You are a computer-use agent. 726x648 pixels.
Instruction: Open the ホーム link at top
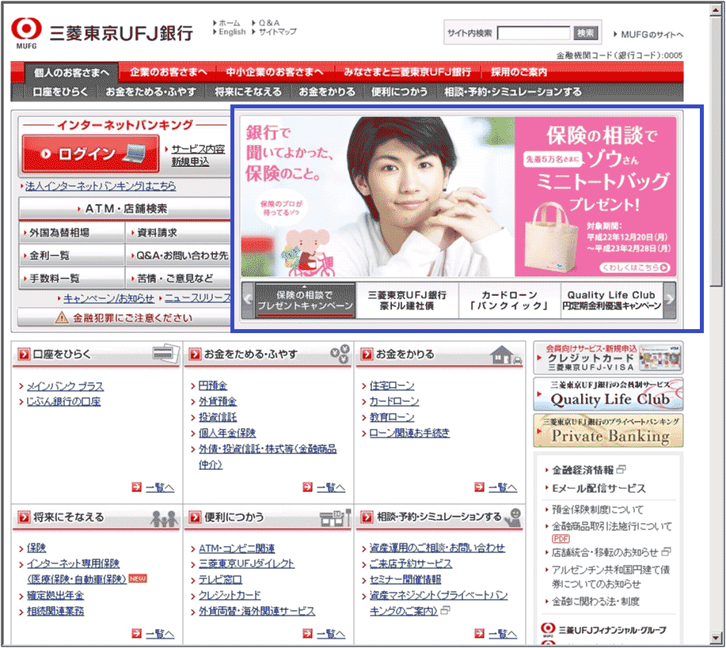point(229,23)
